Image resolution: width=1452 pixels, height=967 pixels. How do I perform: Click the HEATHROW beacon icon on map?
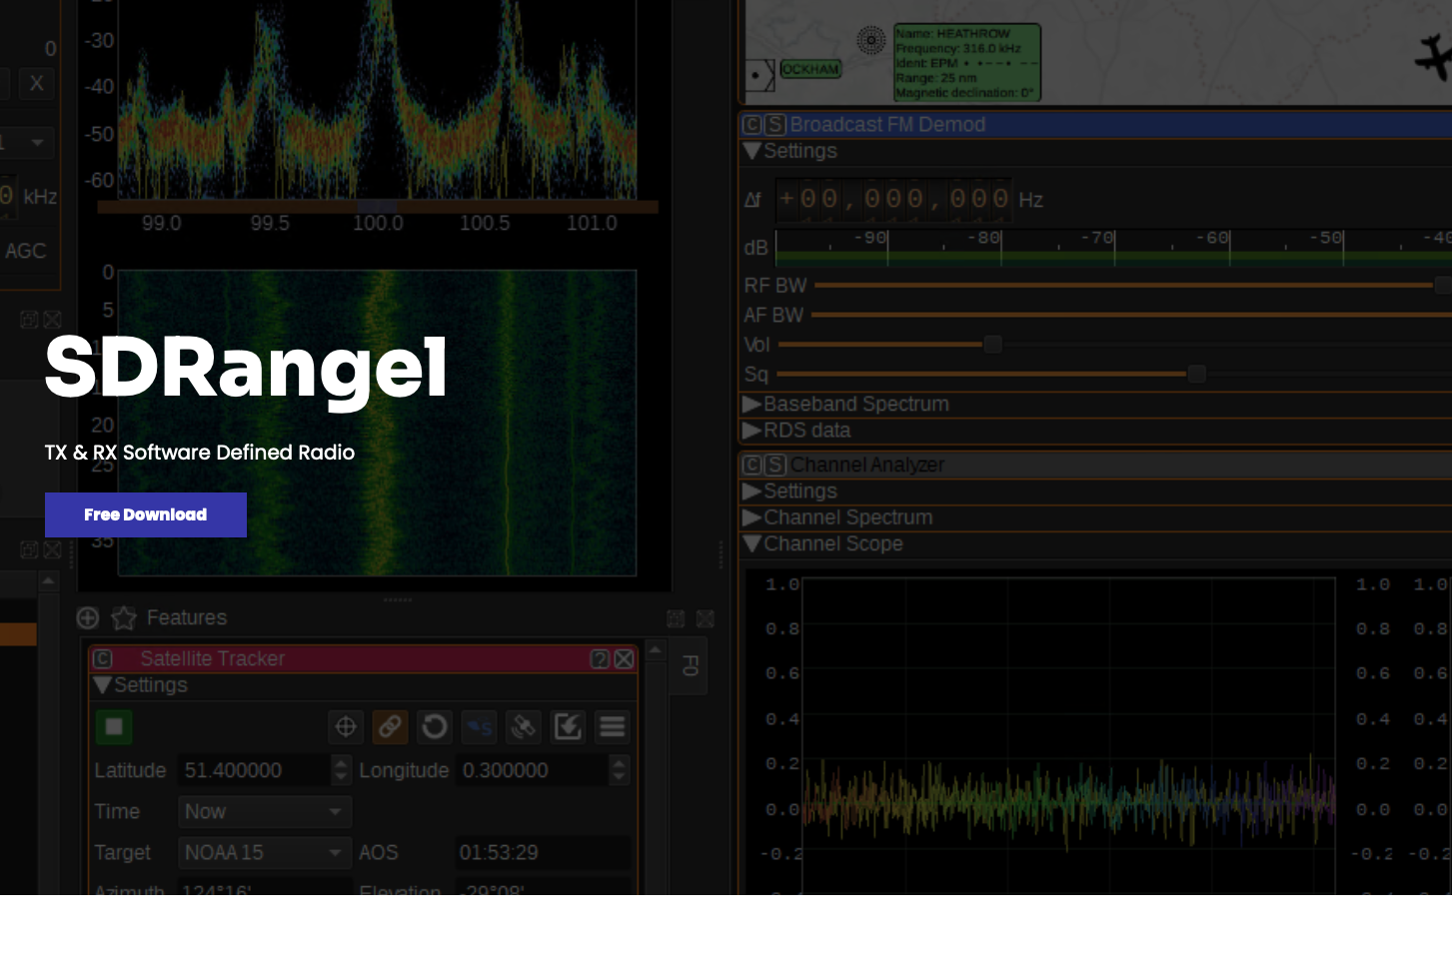[x=871, y=40]
